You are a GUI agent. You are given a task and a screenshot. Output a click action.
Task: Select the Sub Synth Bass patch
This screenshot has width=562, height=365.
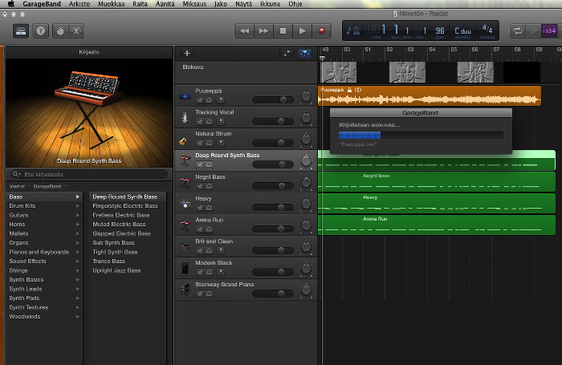tap(113, 243)
